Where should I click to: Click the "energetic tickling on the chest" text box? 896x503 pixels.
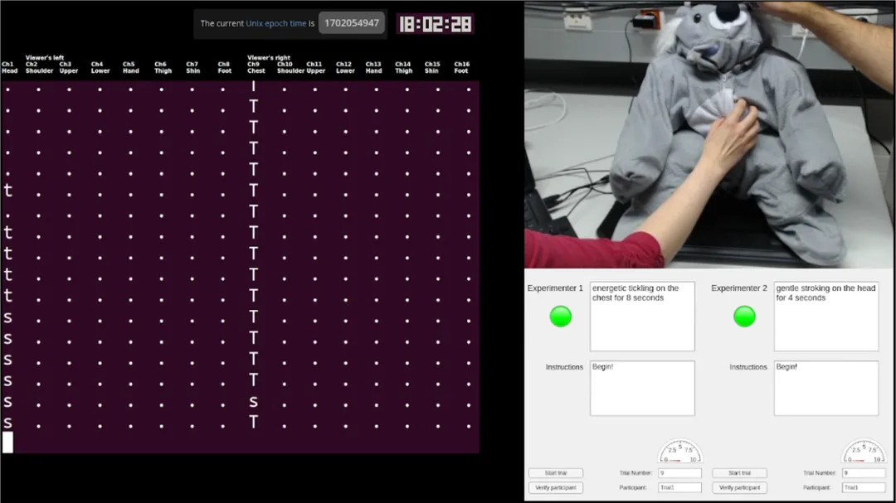[x=642, y=317]
